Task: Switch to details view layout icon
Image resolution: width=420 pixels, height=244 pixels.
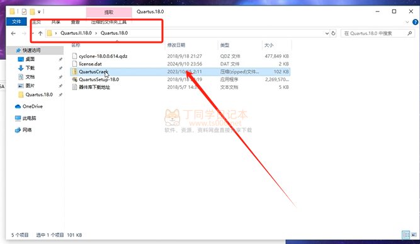Action: point(406,235)
